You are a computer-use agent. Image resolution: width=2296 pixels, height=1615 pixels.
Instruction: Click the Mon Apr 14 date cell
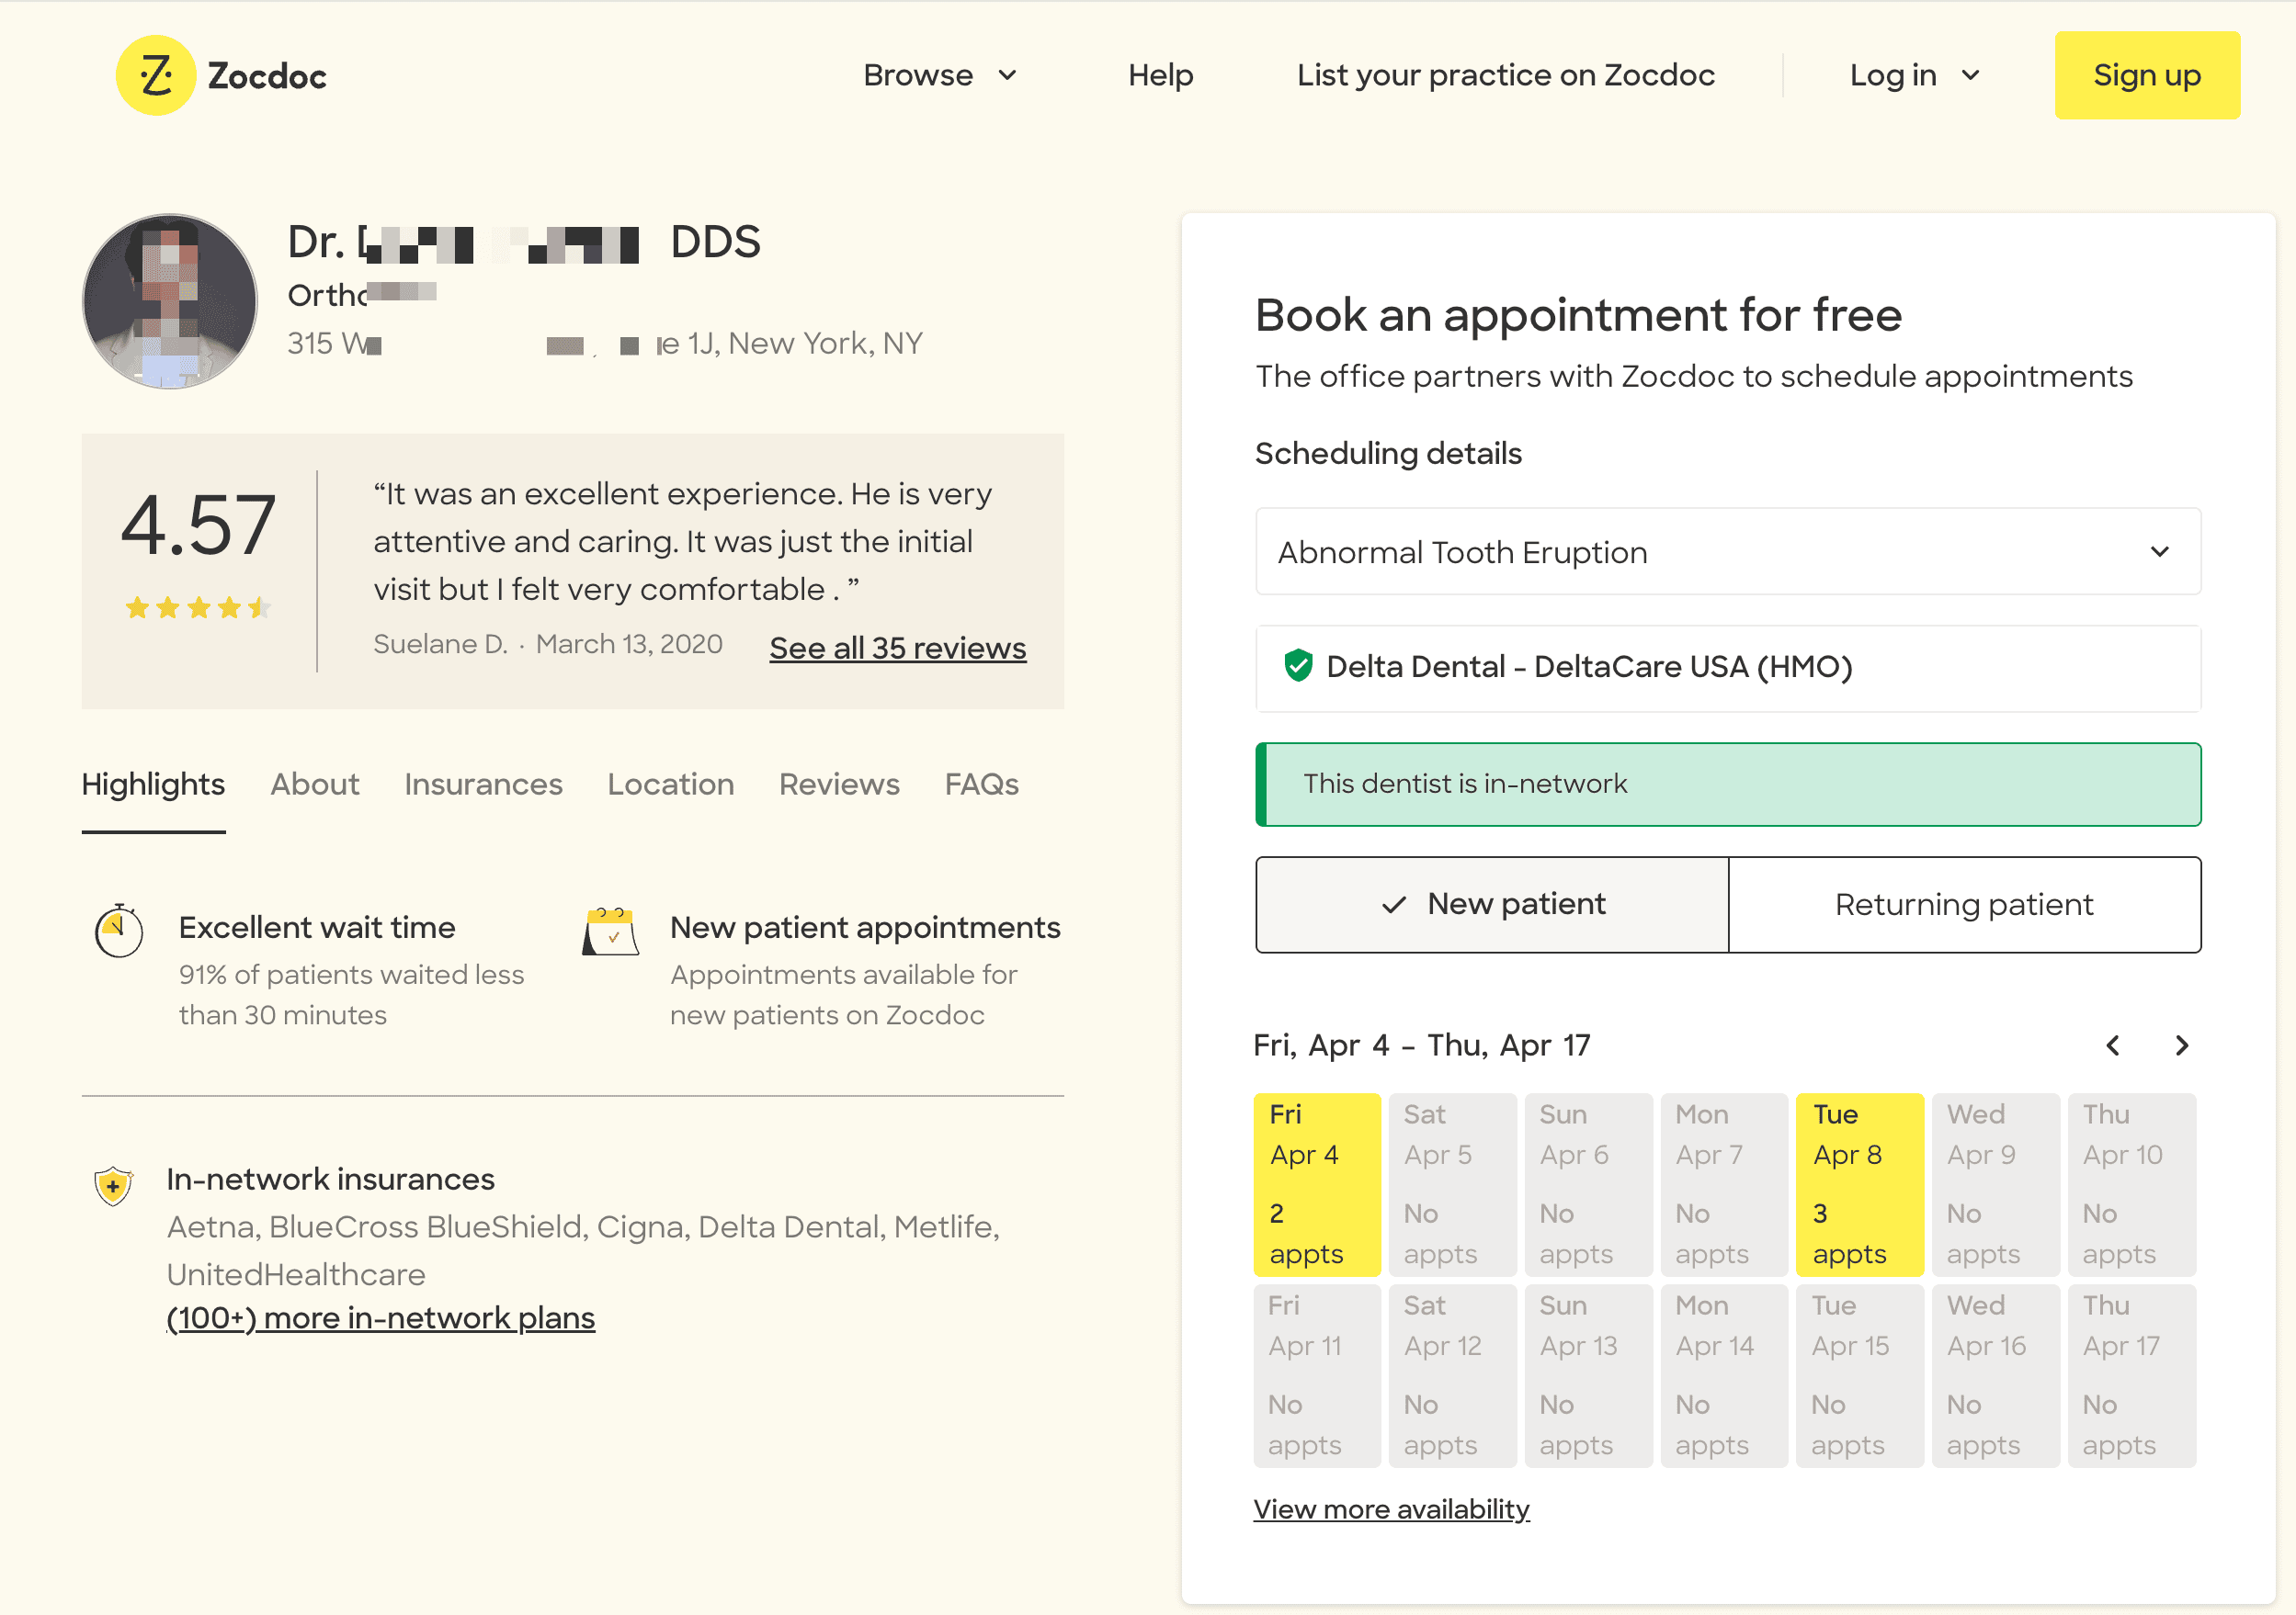point(1723,1376)
